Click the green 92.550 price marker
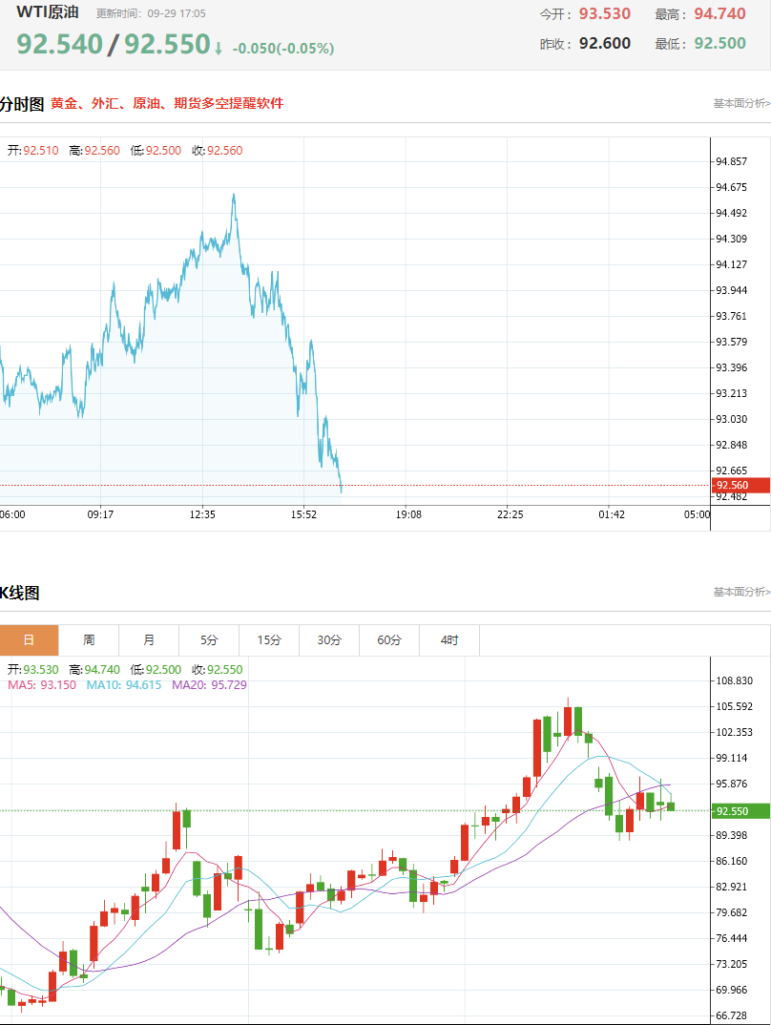The image size is (771, 1025). pos(740,811)
